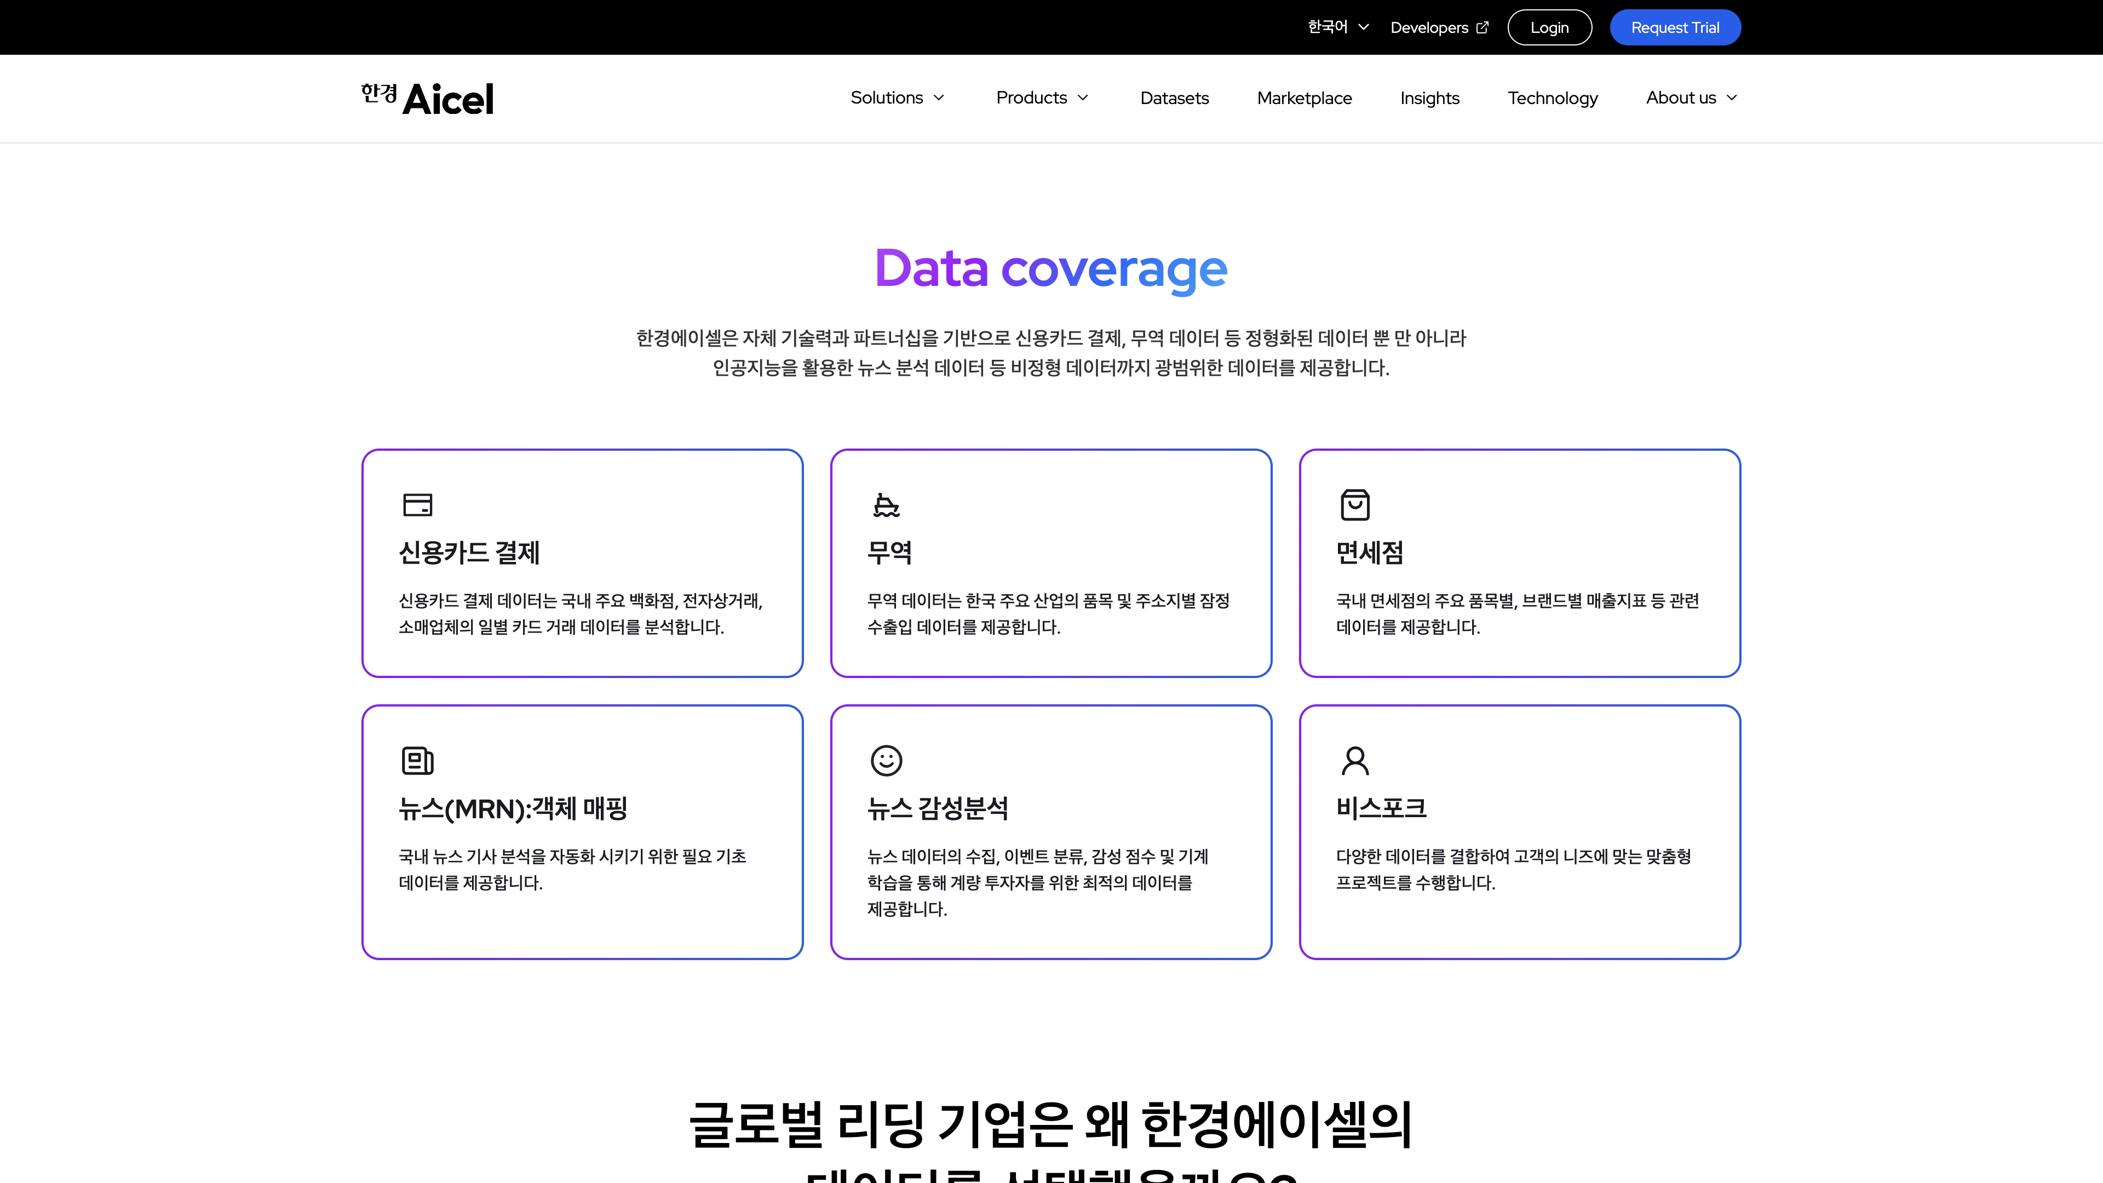Viewport: 2103px width, 1183px height.
Task: Click the Request Trial button
Action: click(1674, 28)
